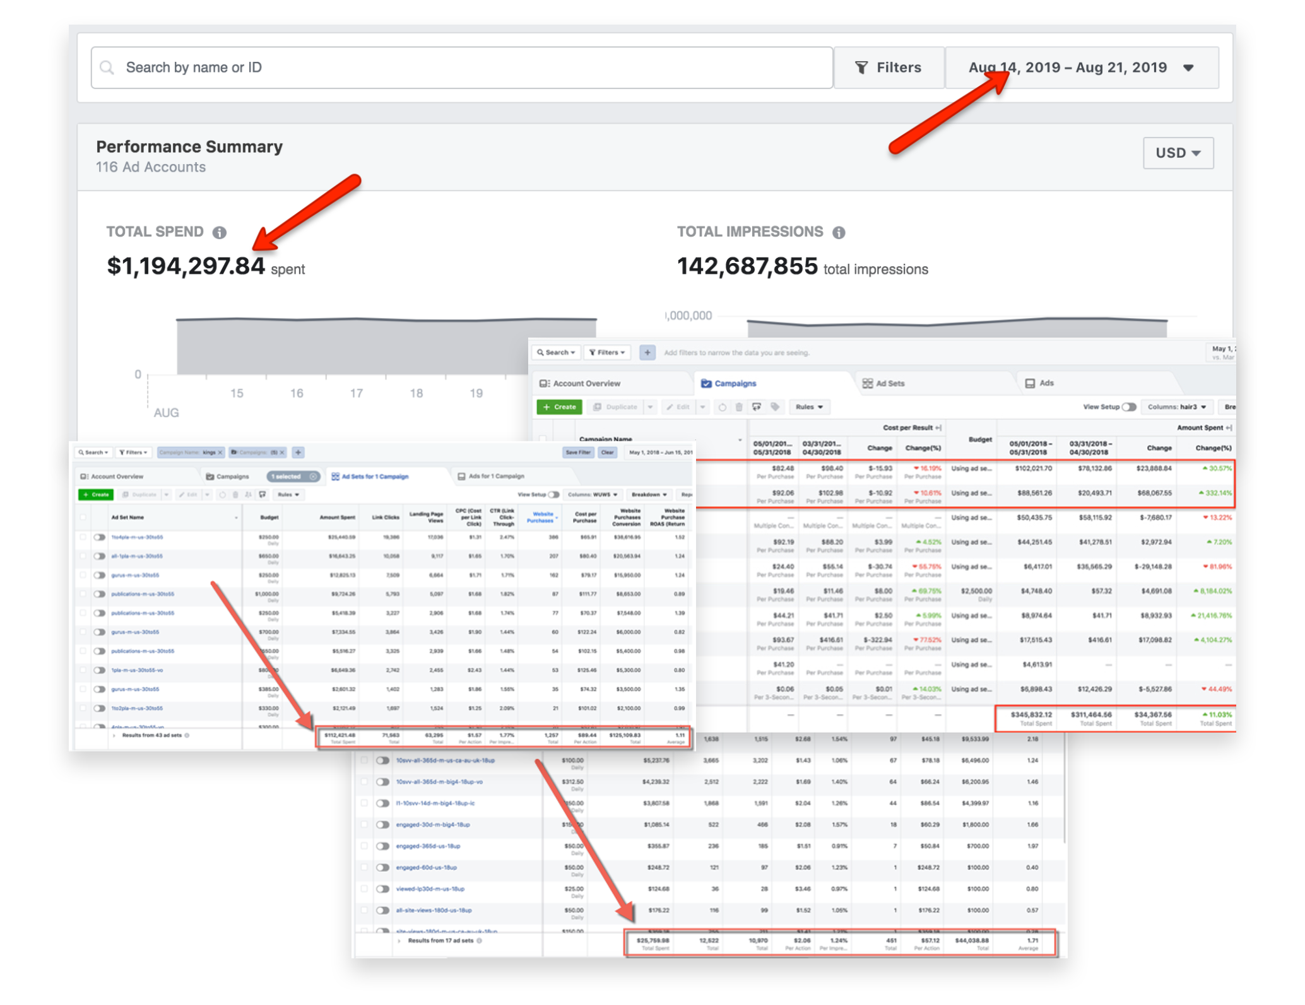The height and width of the screenshot is (1005, 1305).
Task: Click the Total Spend info icon
Action: (x=219, y=233)
